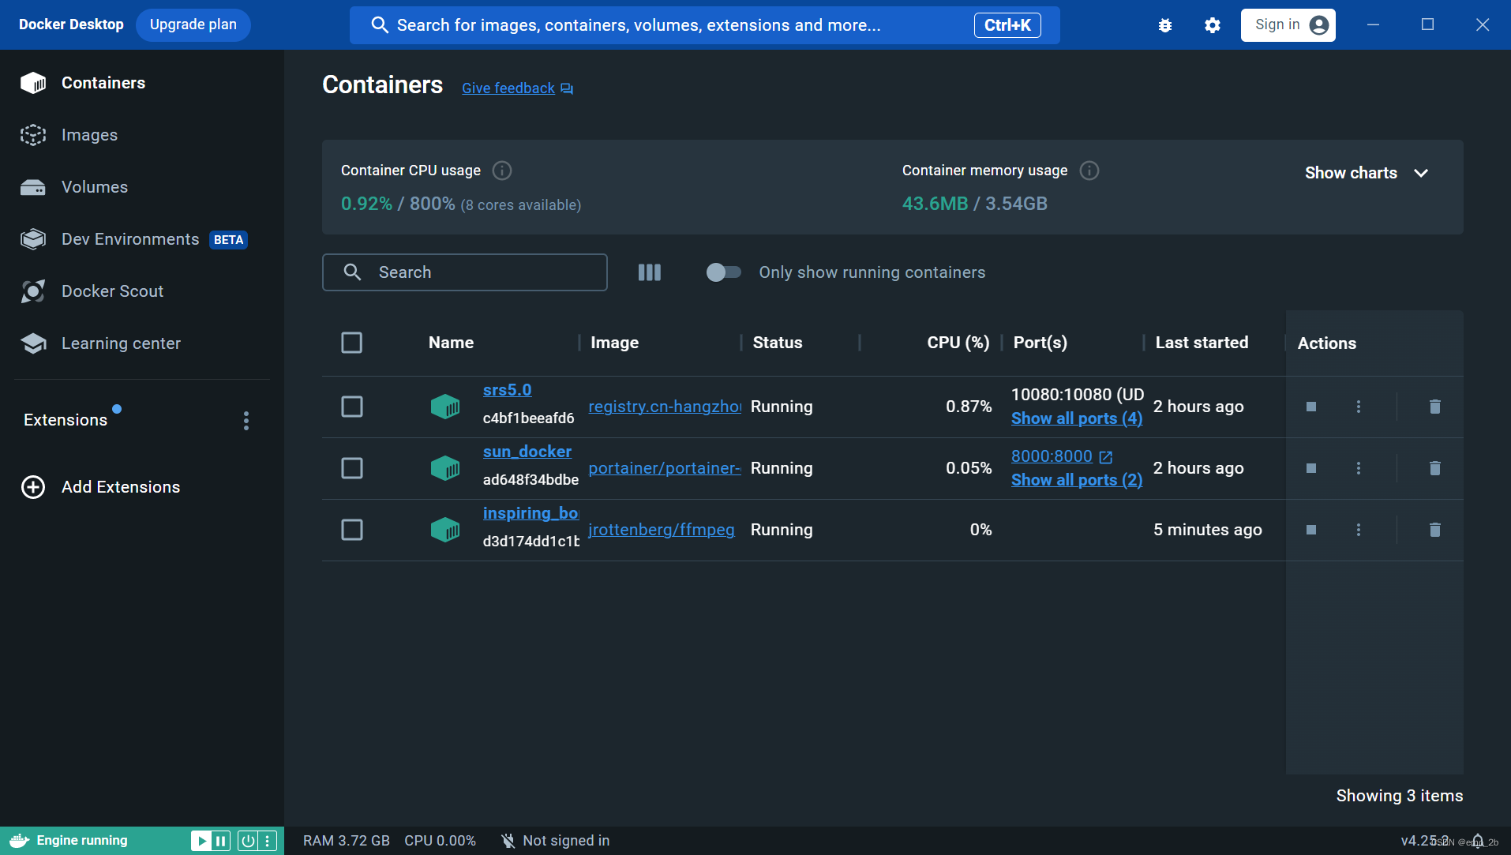This screenshot has height=855, width=1511.
Task: Open the Troubleshoot bug report panel
Action: (1165, 24)
